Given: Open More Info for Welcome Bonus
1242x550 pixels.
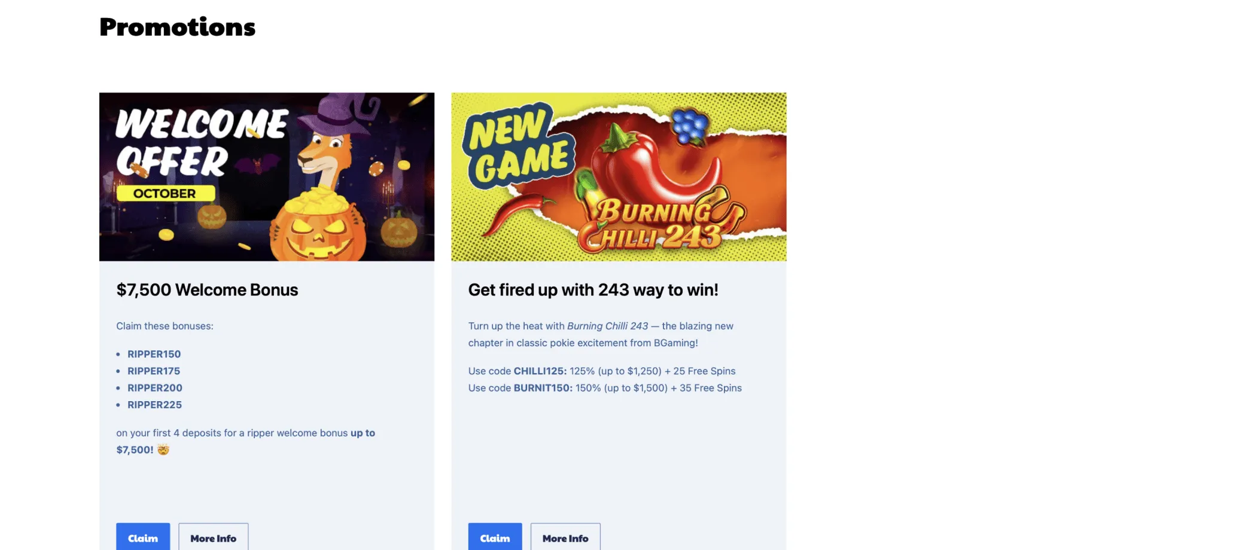Looking at the screenshot, I should coord(214,537).
